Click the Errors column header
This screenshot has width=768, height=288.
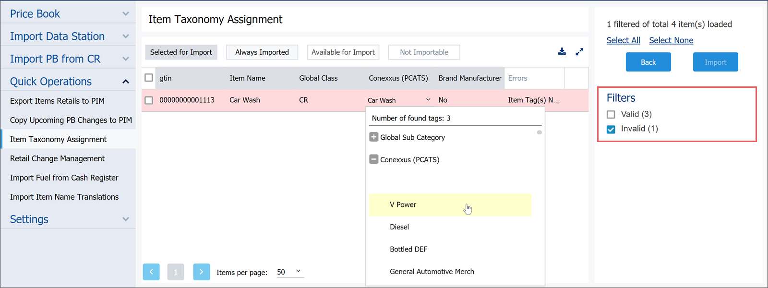(517, 78)
